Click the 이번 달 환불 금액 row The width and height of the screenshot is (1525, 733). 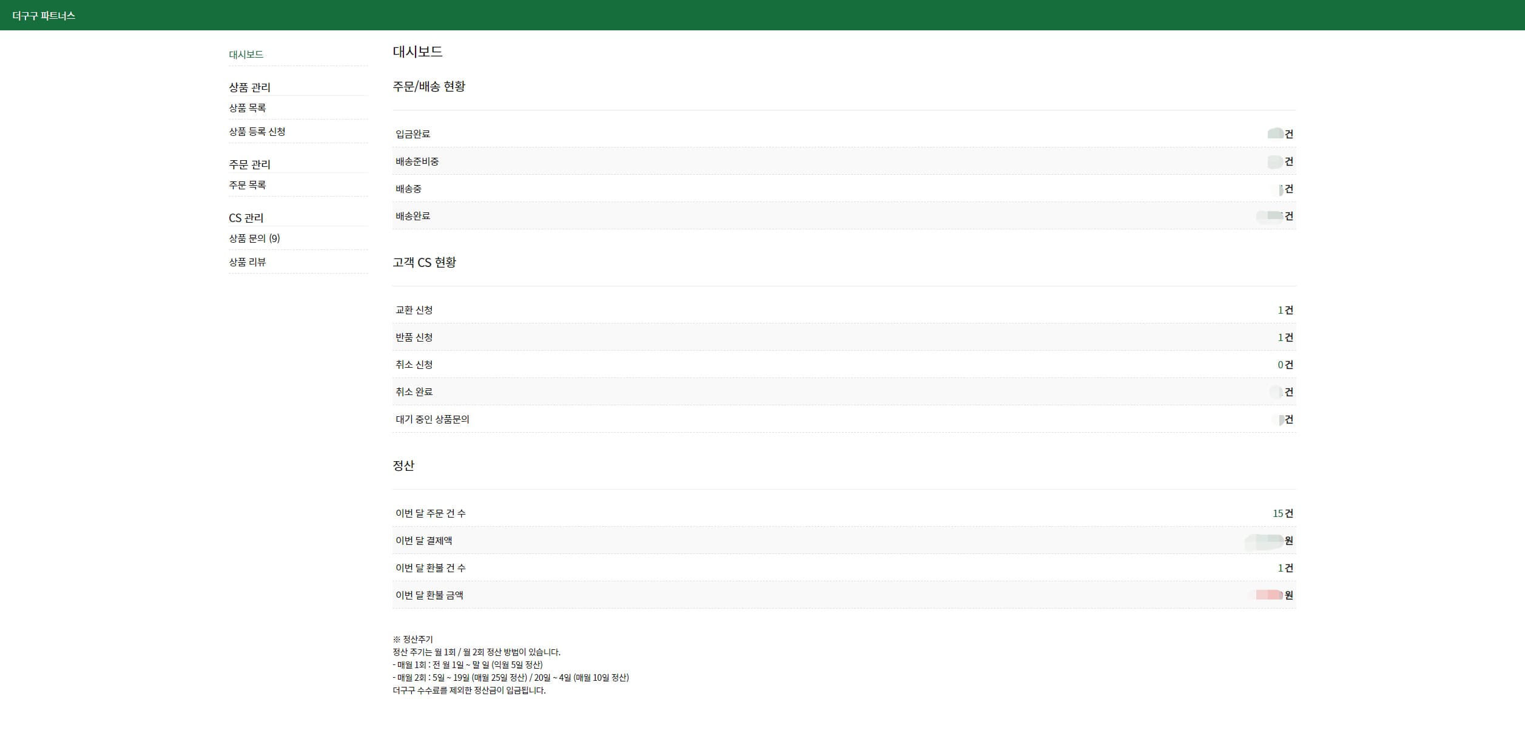click(x=429, y=595)
